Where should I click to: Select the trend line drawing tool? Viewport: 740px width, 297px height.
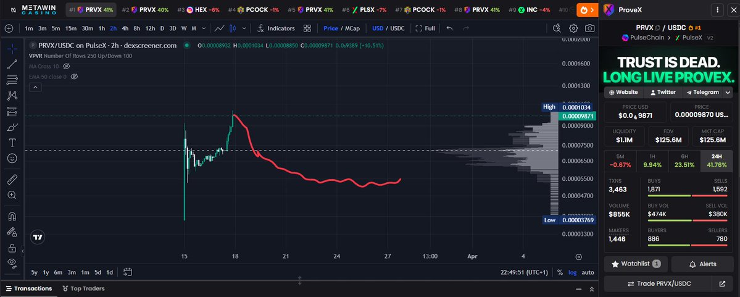12,64
